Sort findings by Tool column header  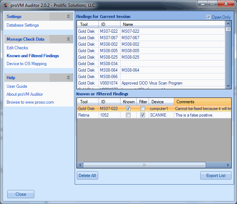(88, 24)
